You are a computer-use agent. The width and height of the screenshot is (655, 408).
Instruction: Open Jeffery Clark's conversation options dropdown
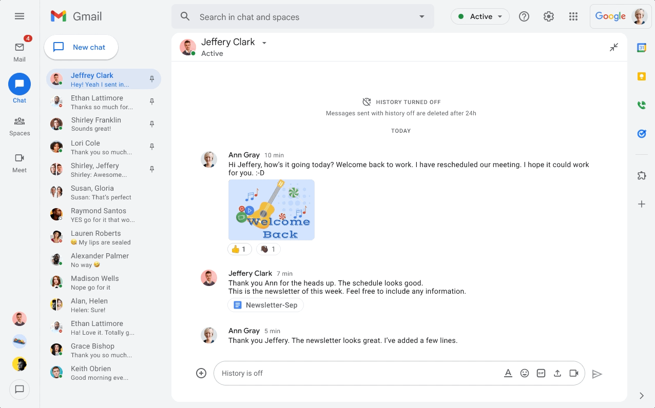(264, 43)
